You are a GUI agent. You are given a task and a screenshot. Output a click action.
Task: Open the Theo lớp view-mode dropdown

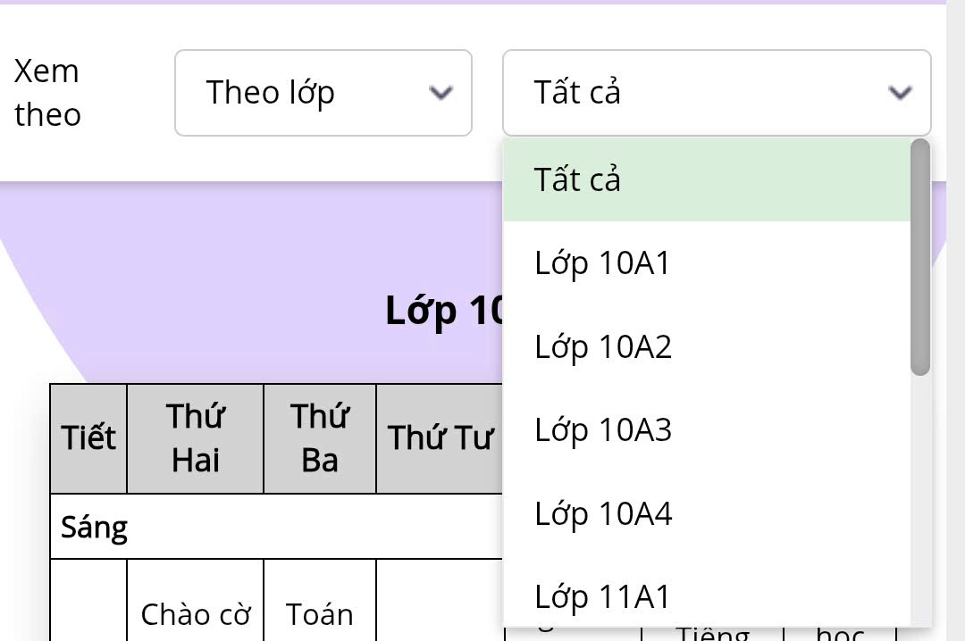pyautogui.click(x=323, y=93)
